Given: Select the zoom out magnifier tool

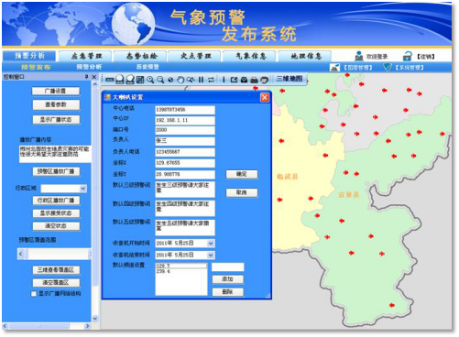Looking at the screenshot, I should tap(160, 80).
